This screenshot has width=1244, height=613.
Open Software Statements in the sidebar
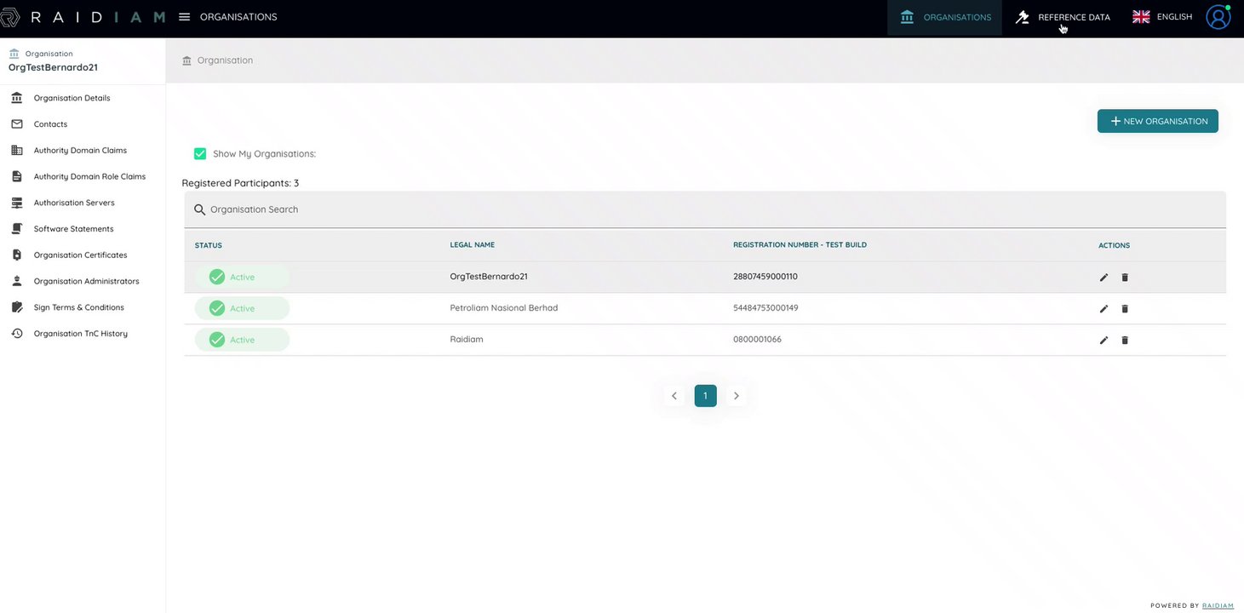(x=73, y=229)
